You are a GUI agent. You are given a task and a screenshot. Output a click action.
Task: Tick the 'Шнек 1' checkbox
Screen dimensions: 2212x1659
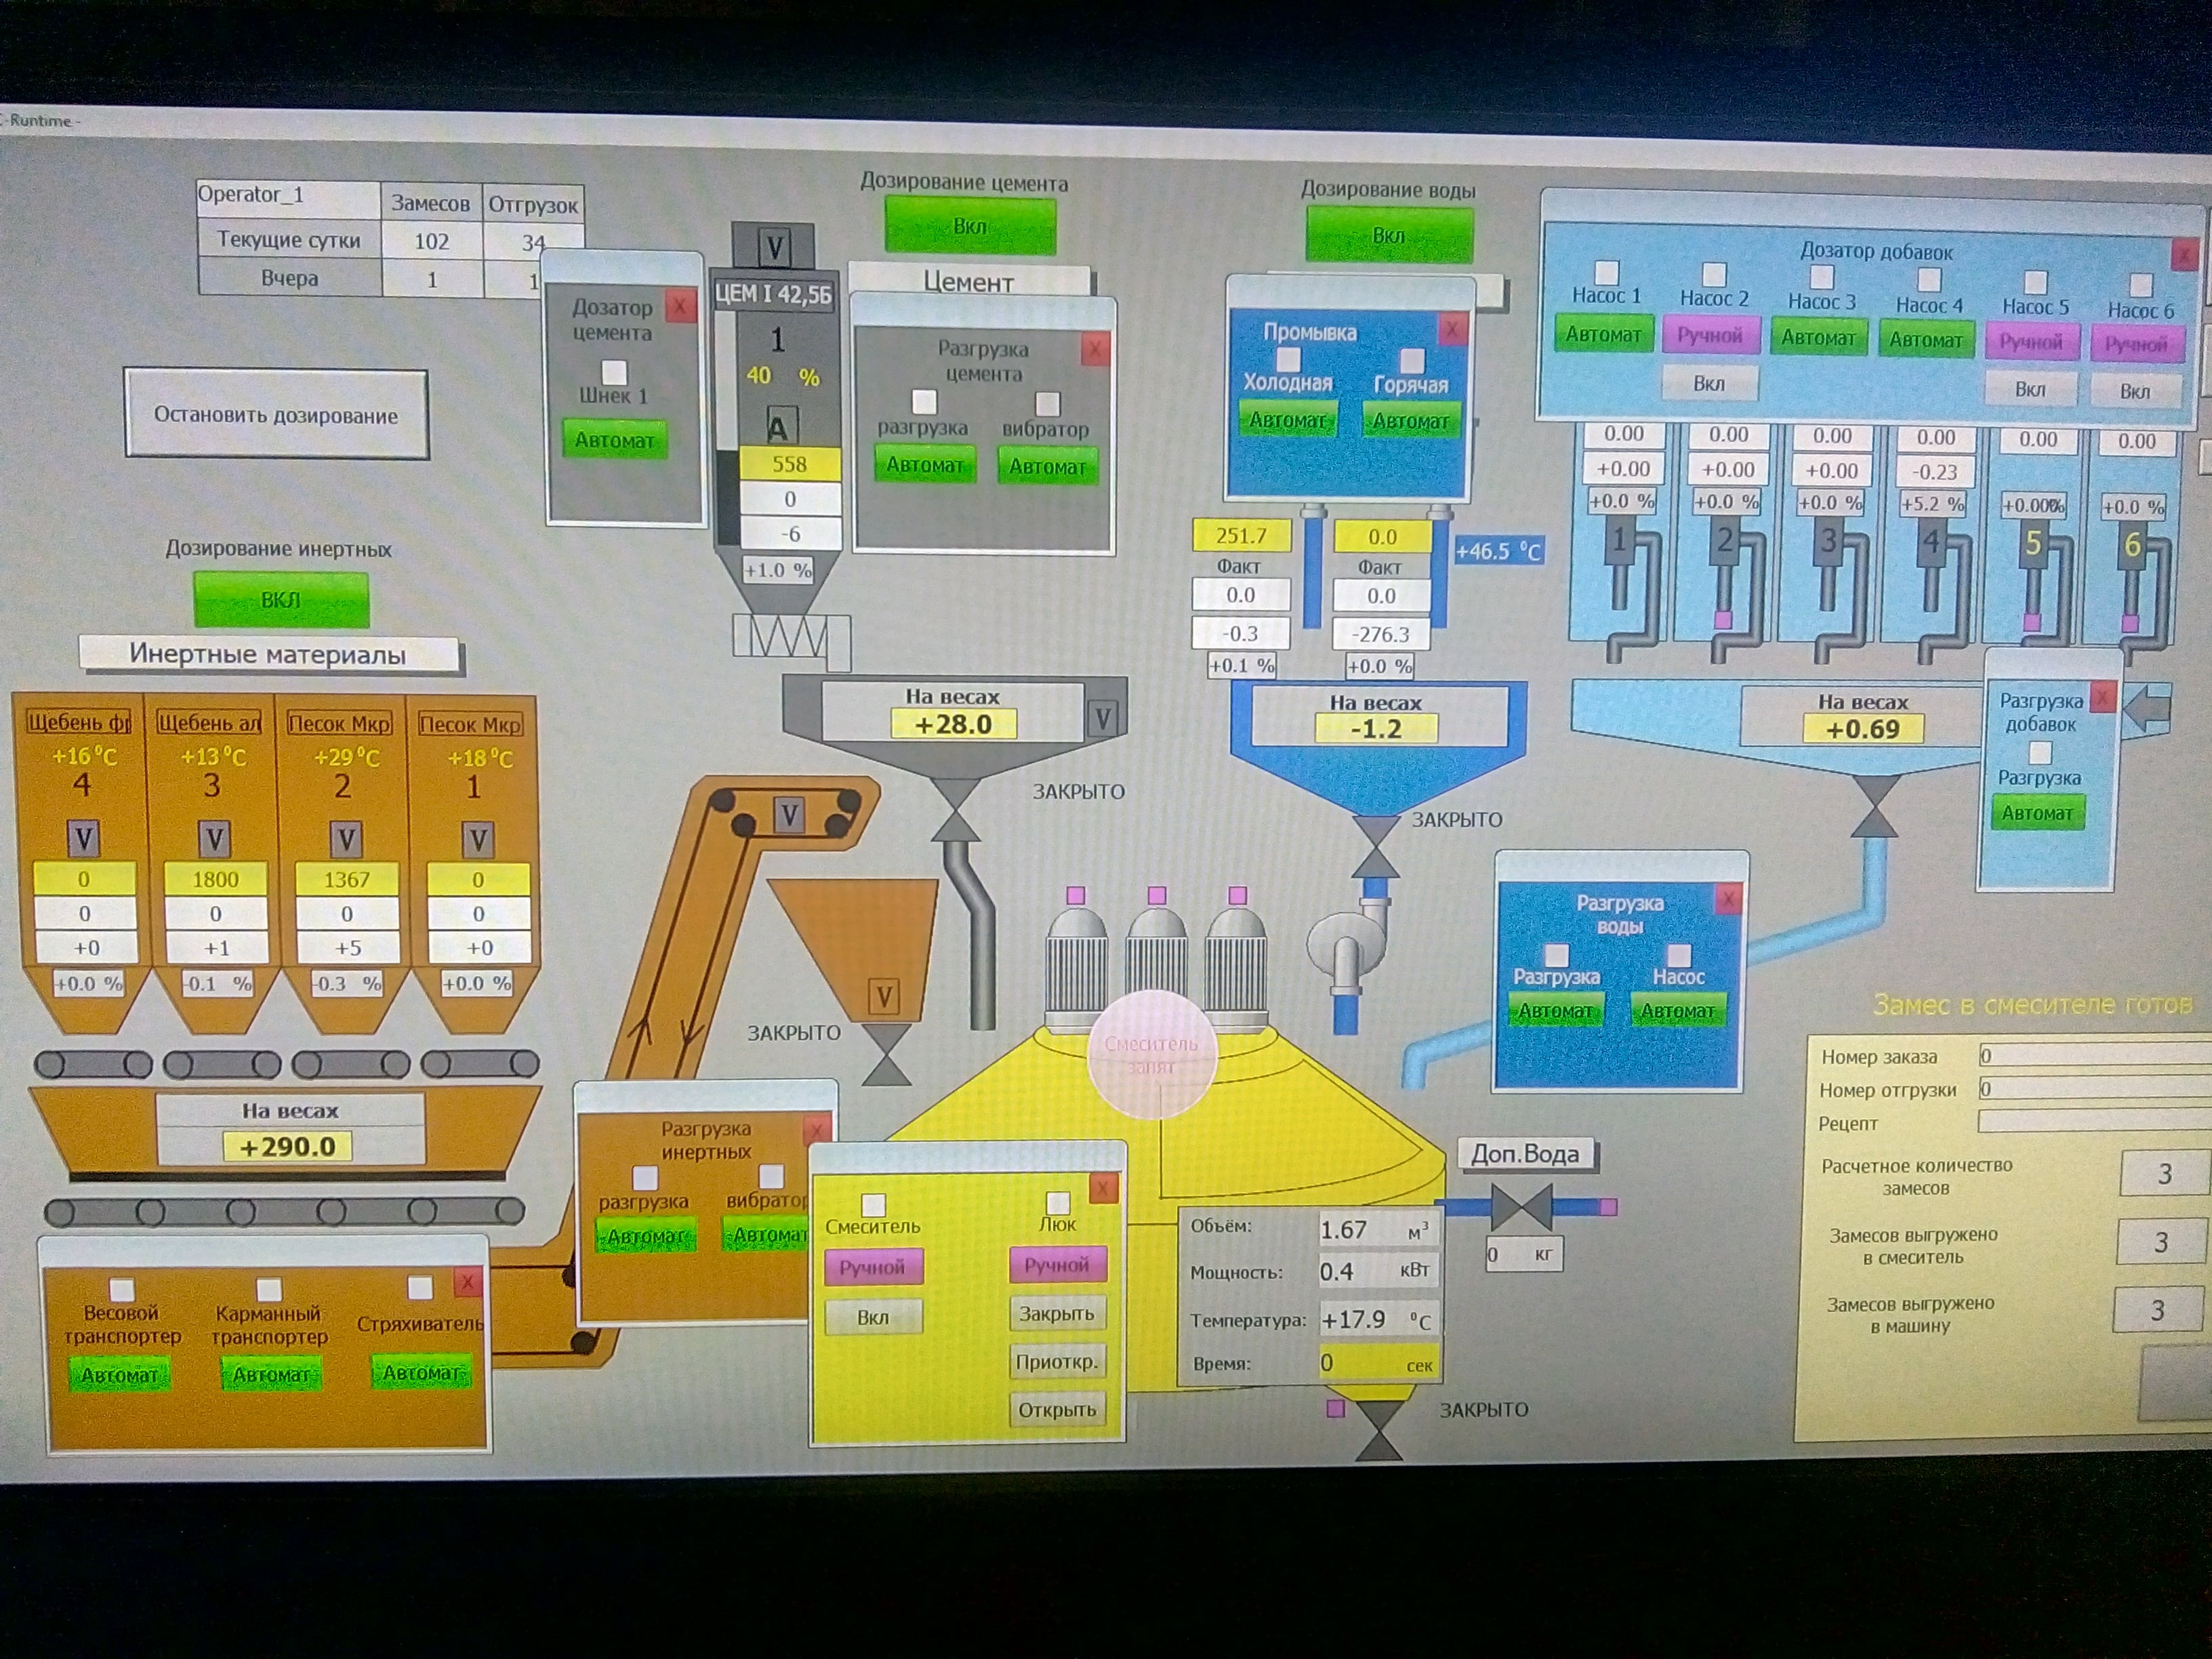[x=614, y=372]
